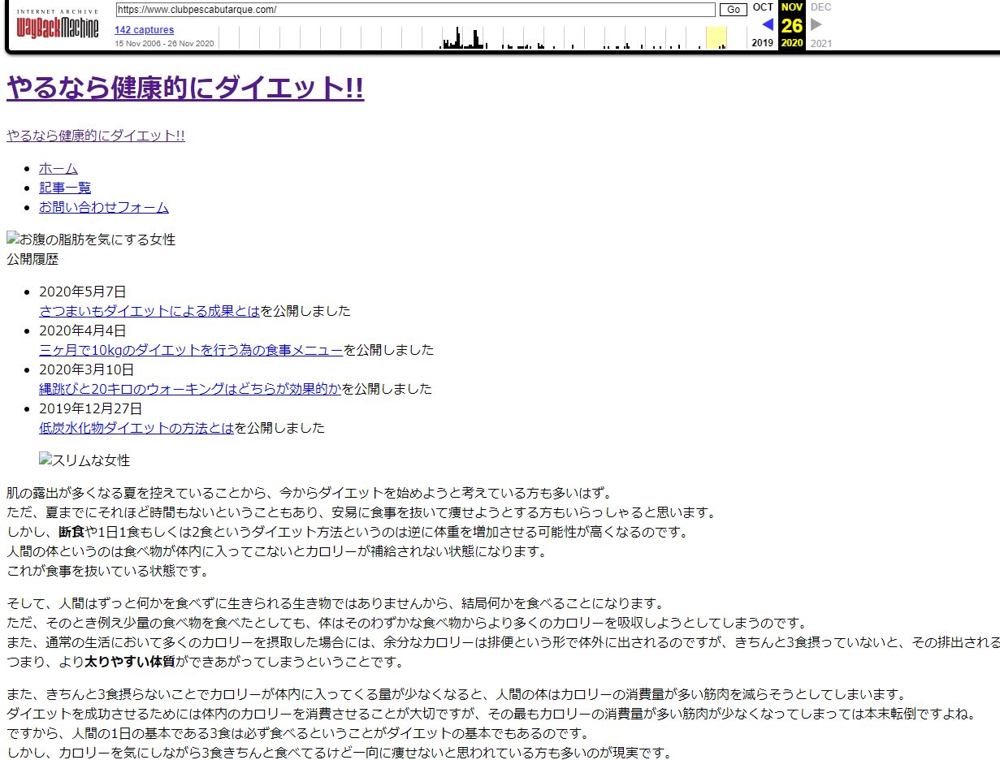Select year 2019 in the Wayback toolbar
Viewport: 1000px width, 760px height.
click(x=763, y=43)
